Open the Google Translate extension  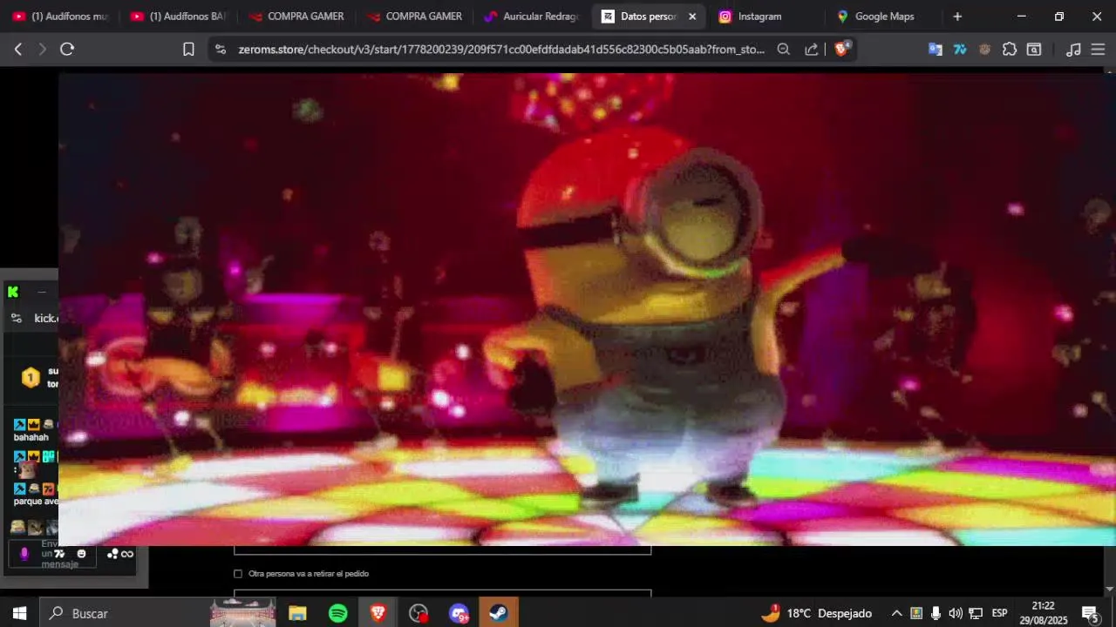tap(936, 50)
